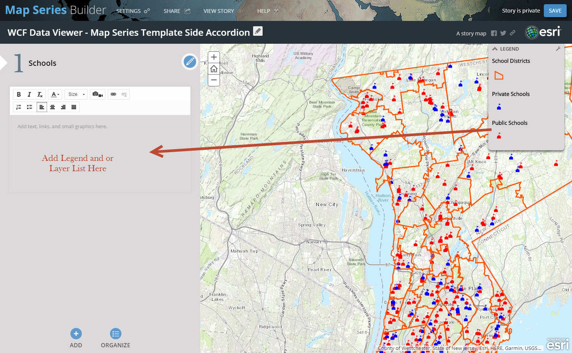Return map to home extent
This screenshot has width=572, height=353.
pos(214,69)
